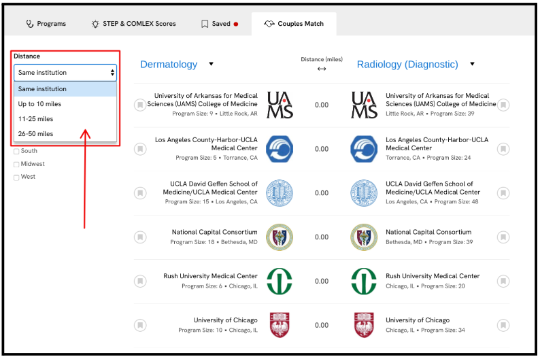
Task: Click the distance double-arrow icon
Action: (x=322, y=69)
